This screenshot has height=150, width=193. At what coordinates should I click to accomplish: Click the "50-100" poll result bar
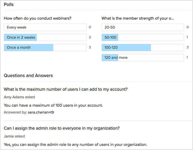(x=142, y=37)
